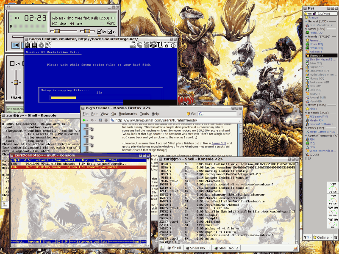The height and width of the screenshot is (254, 339).
Task: Enable the EQ toggle in XMMS
Action: pos(99,32)
